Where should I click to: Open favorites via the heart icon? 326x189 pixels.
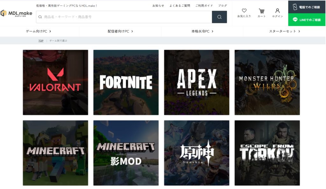point(244,13)
